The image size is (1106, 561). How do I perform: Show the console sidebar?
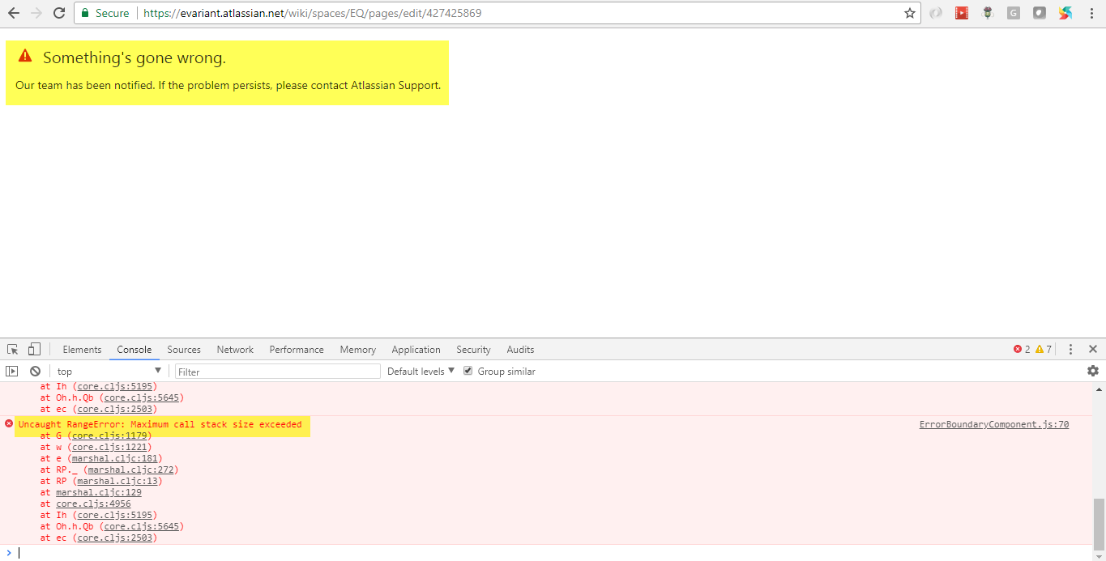(12, 371)
